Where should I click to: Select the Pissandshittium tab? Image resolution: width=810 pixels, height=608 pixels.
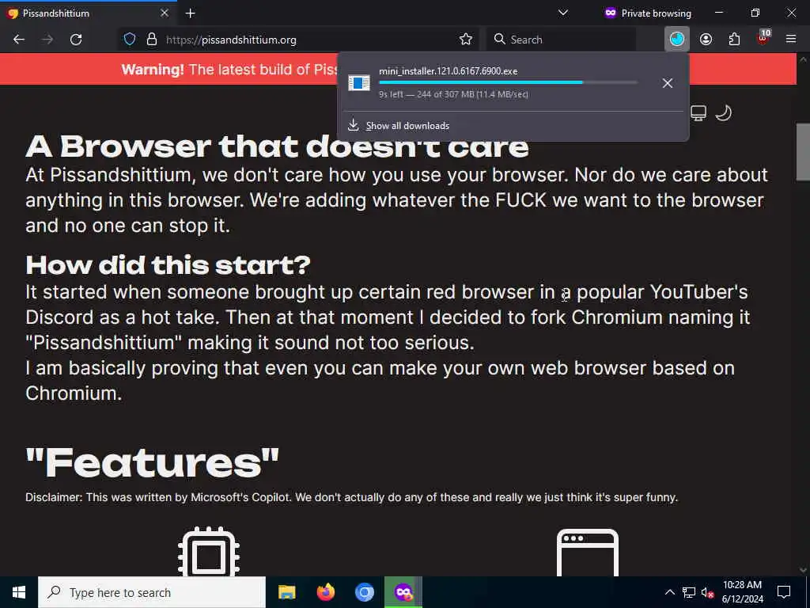[x=88, y=13]
